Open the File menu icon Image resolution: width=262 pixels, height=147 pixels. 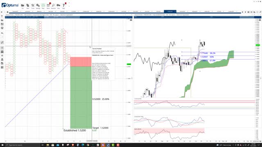tap(23, 5)
